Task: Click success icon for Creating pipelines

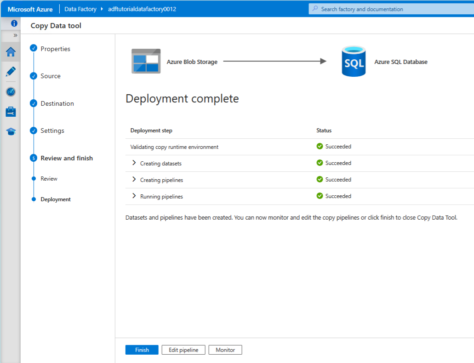Action: click(320, 179)
